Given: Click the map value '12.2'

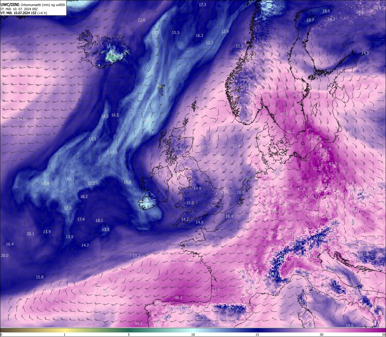Looking at the screenshot, I should click(91, 183).
